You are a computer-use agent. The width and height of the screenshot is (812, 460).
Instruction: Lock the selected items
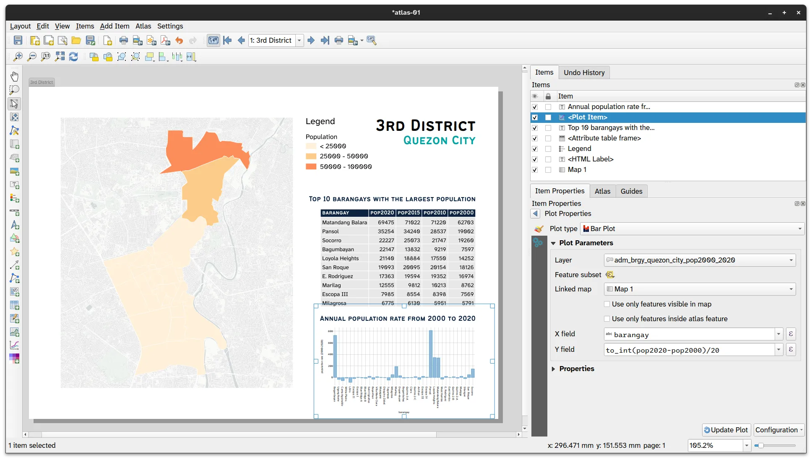point(94,57)
